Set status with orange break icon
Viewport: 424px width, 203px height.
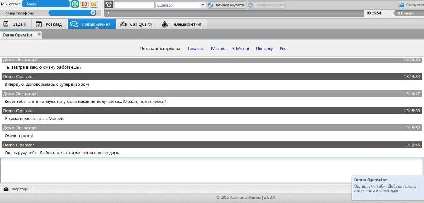click(x=94, y=4)
